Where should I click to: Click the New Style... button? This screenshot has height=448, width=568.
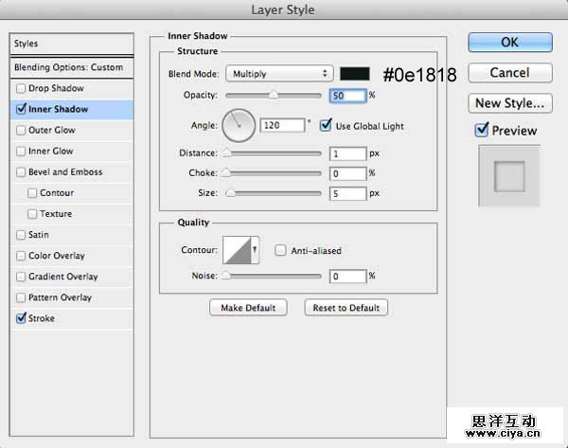point(509,103)
